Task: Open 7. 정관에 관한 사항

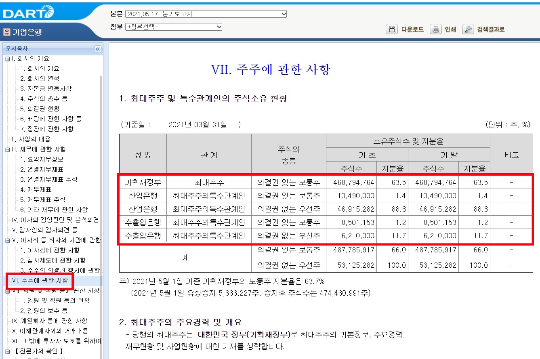Action: (x=47, y=129)
